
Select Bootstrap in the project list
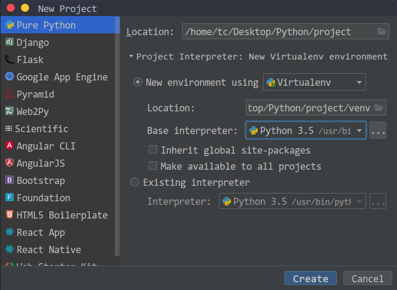(x=40, y=180)
